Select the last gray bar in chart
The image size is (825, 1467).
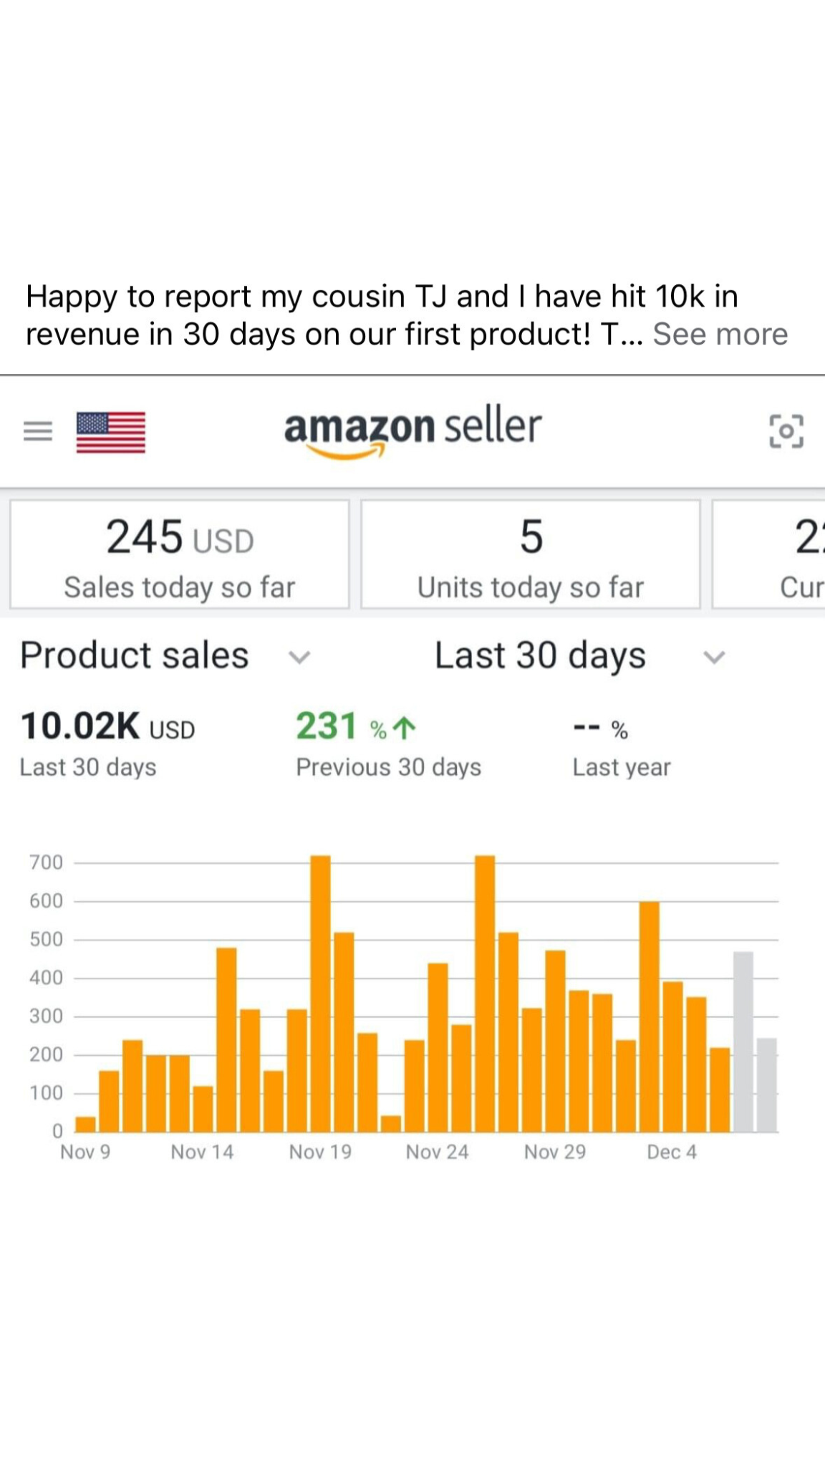(766, 1084)
